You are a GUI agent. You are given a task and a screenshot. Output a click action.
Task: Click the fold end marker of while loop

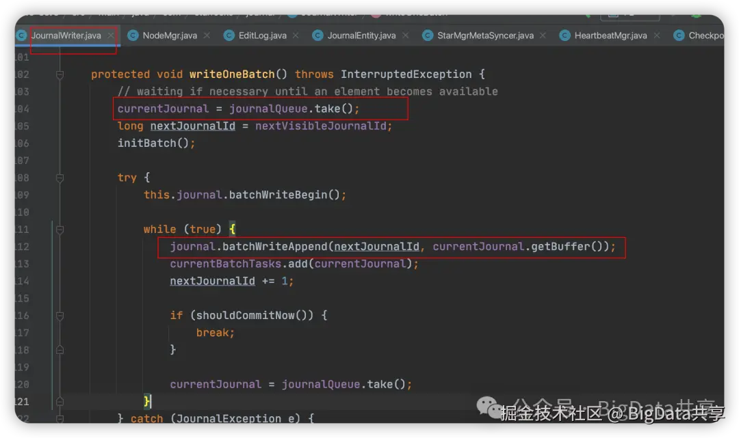(60, 402)
